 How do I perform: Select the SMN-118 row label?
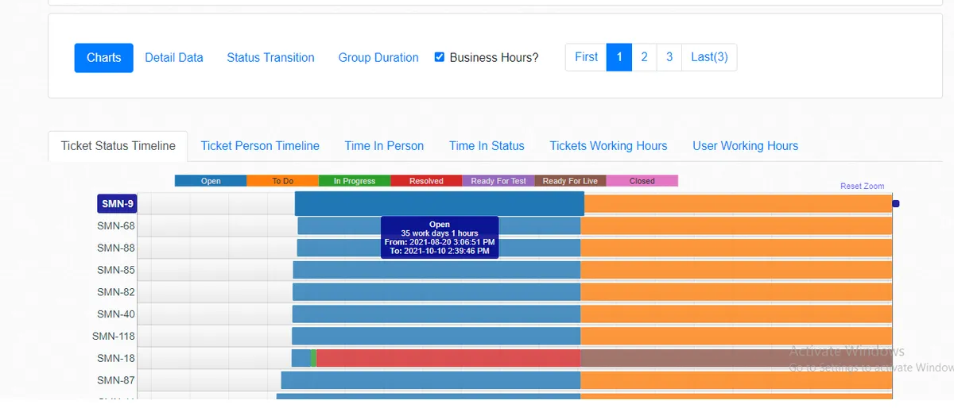114,337
